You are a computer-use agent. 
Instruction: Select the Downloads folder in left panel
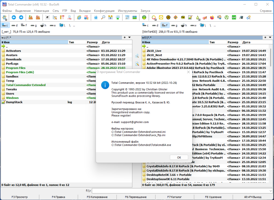[x=66, y=59]
